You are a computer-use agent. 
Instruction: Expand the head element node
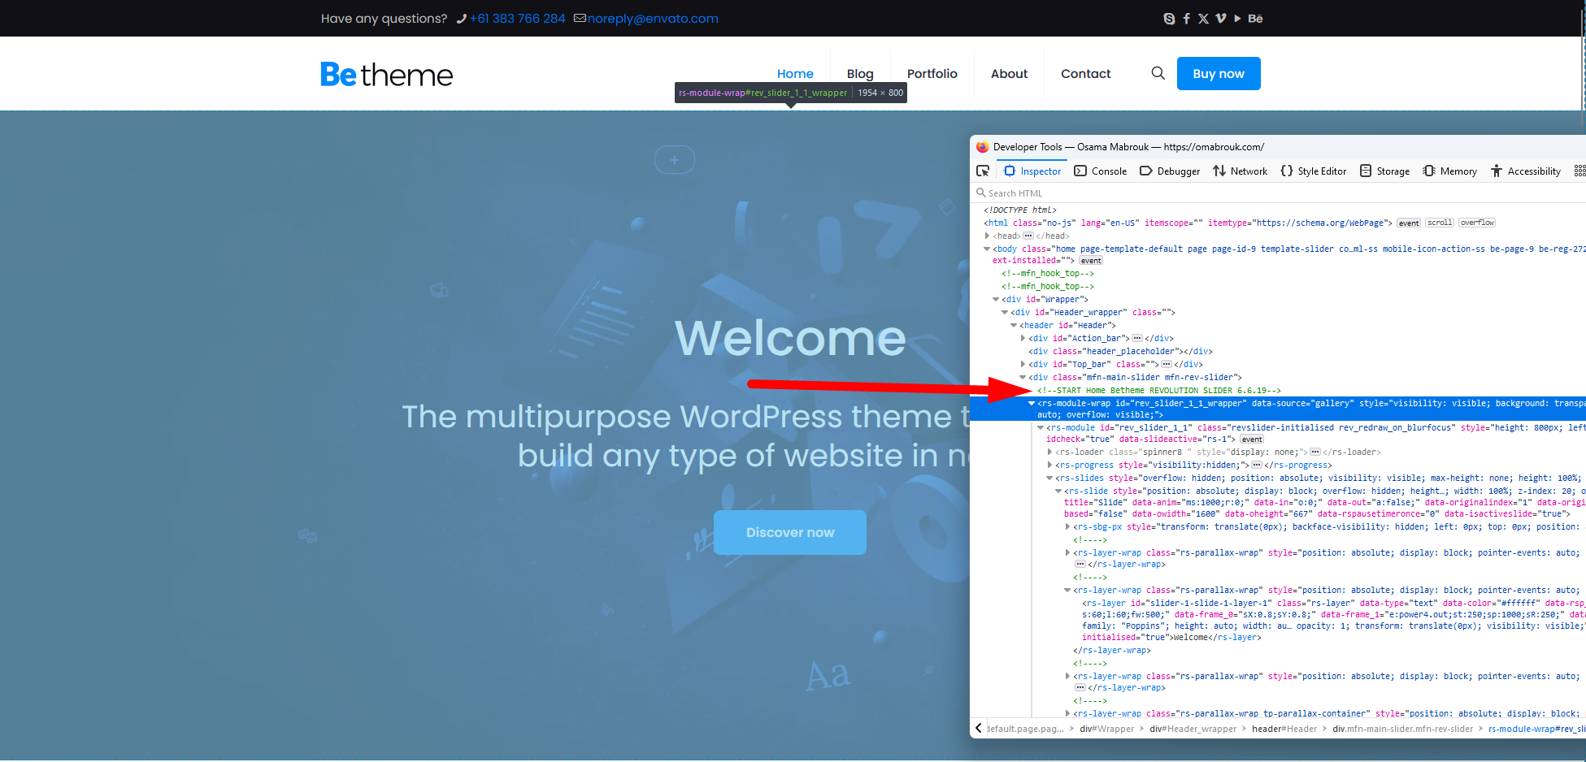(x=987, y=236)
